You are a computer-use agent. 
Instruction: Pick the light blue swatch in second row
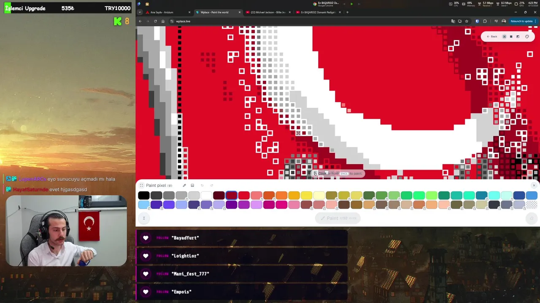[144, 205]
